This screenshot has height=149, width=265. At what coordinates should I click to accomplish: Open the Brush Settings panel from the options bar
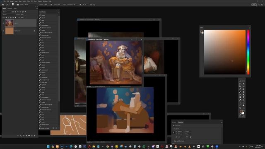click(17, 5)
